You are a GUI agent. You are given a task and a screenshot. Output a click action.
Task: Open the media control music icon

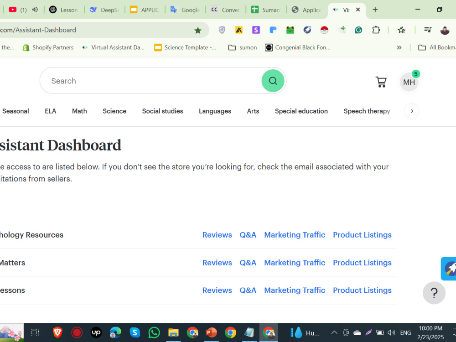tap(428, 30)
